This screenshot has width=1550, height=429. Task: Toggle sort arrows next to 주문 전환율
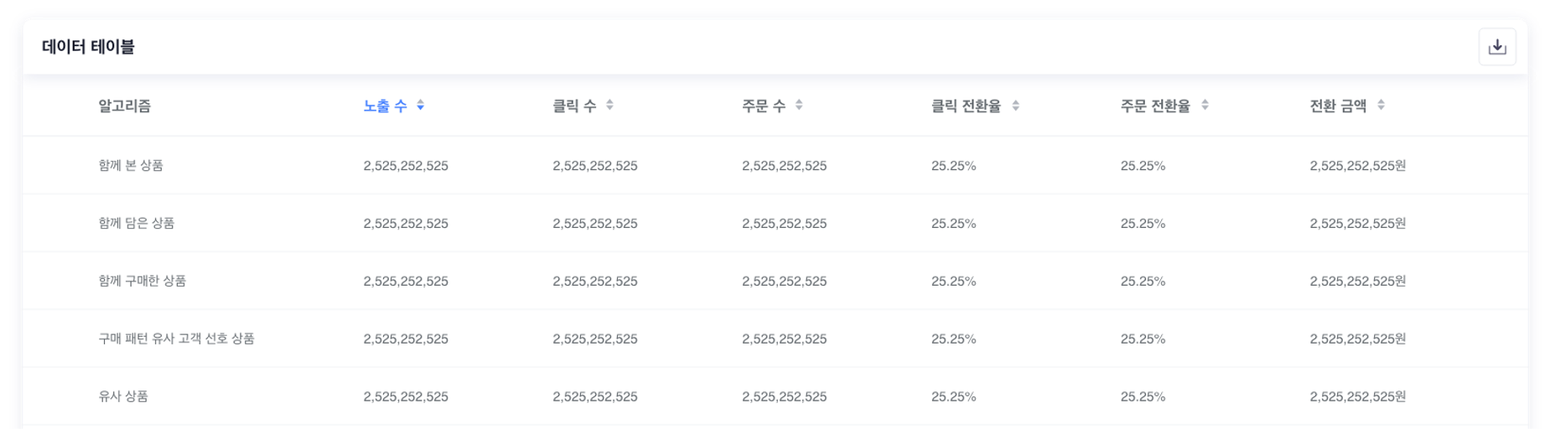(1205, 106)
